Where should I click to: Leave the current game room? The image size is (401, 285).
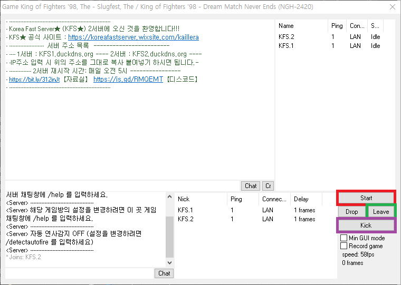(x=381, y=212)
